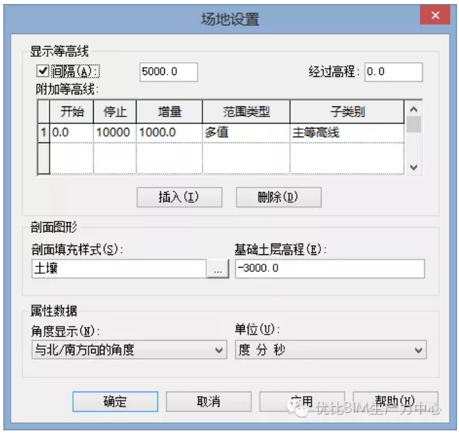The width and height of the screenshot is (459, 433).
Task: Select the 范围类型 column header
Action: (246, 112)
